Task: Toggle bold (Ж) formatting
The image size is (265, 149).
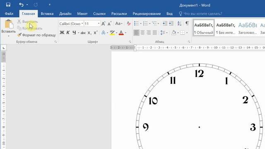Action: [x=62, y=33]
